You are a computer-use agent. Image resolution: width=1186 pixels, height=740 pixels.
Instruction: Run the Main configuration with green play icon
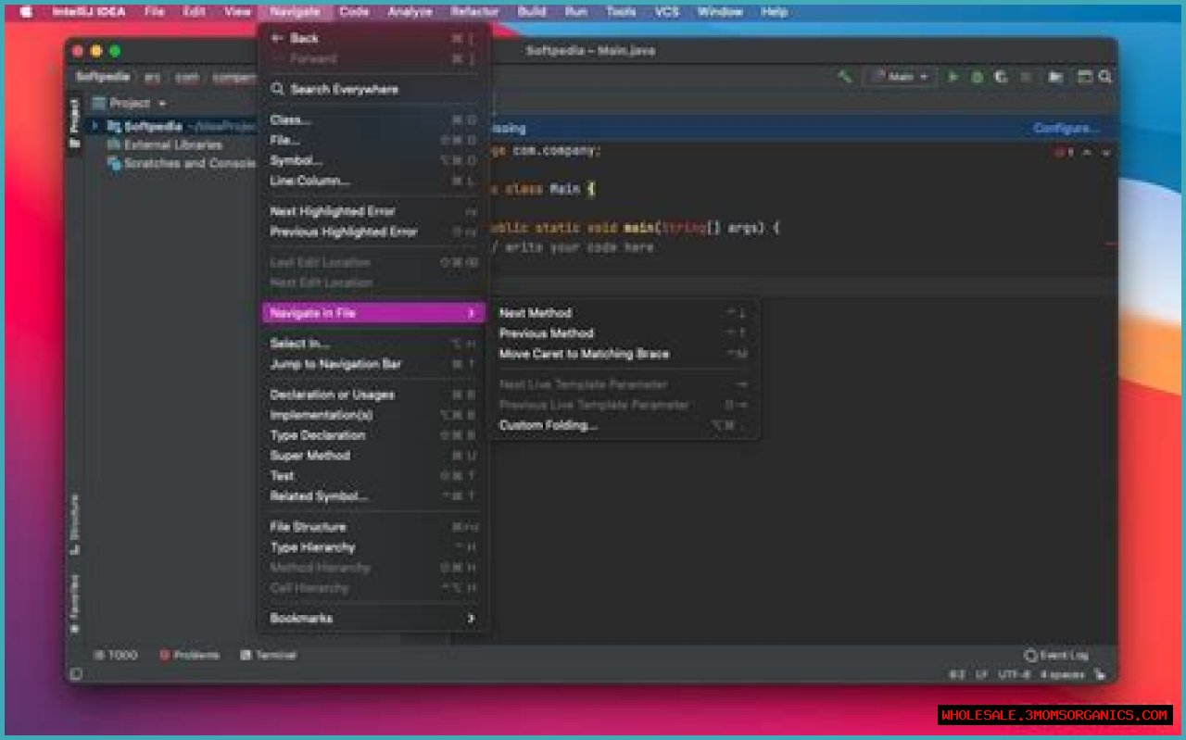click(953, 77)
